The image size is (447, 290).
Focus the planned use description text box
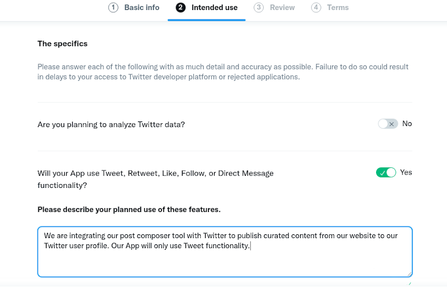225,252
